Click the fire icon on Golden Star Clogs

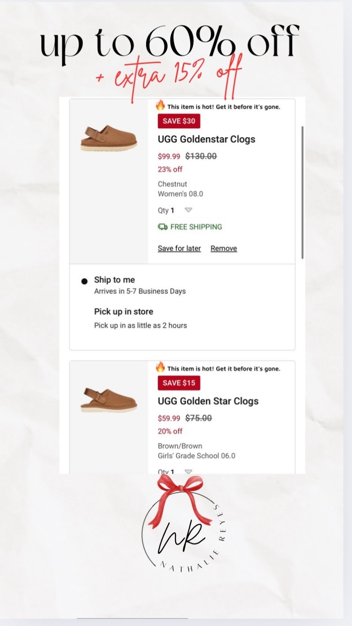point(161,368)
